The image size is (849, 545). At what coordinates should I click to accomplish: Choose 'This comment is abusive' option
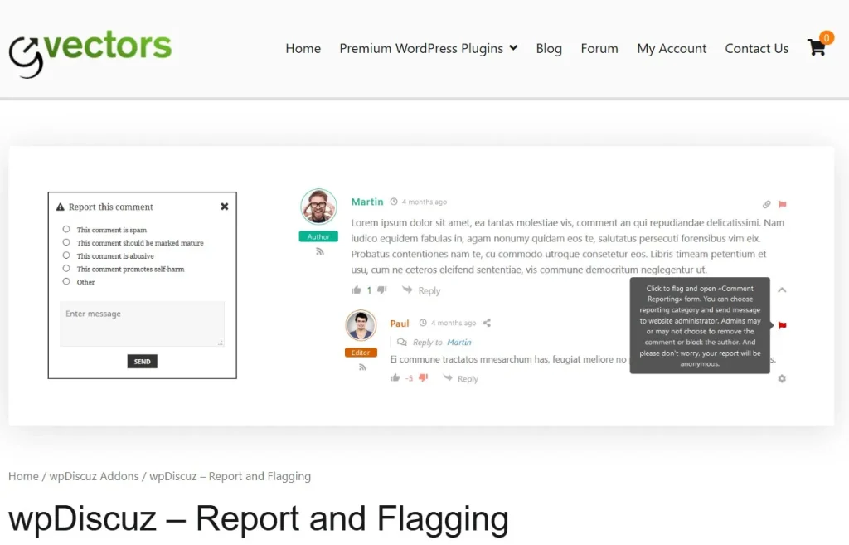(67, 256)
